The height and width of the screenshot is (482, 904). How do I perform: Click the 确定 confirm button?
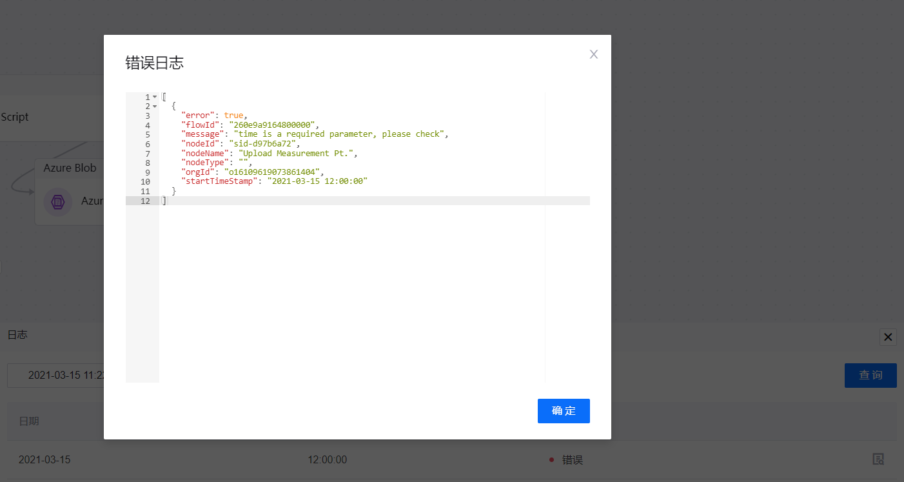click(x=564, y=411)
